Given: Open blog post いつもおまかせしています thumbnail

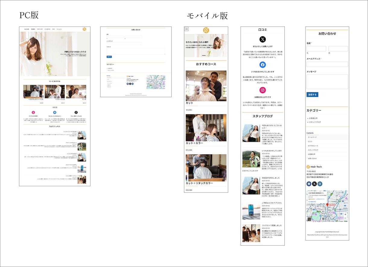Looking at the screenshot, I should click(x=251, y=158).
